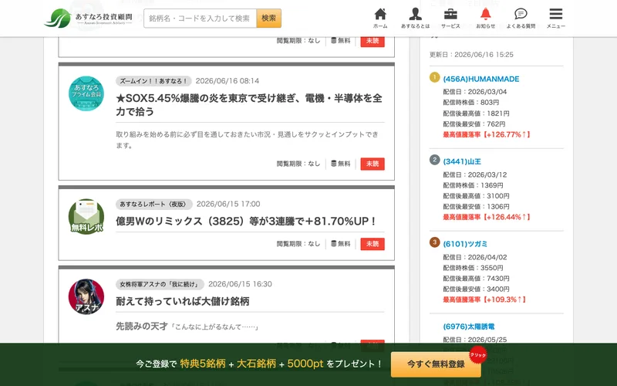Click 未読 badge on リミックス article
The height and width of the screenshot is (386, 617).
click(373, 244)
